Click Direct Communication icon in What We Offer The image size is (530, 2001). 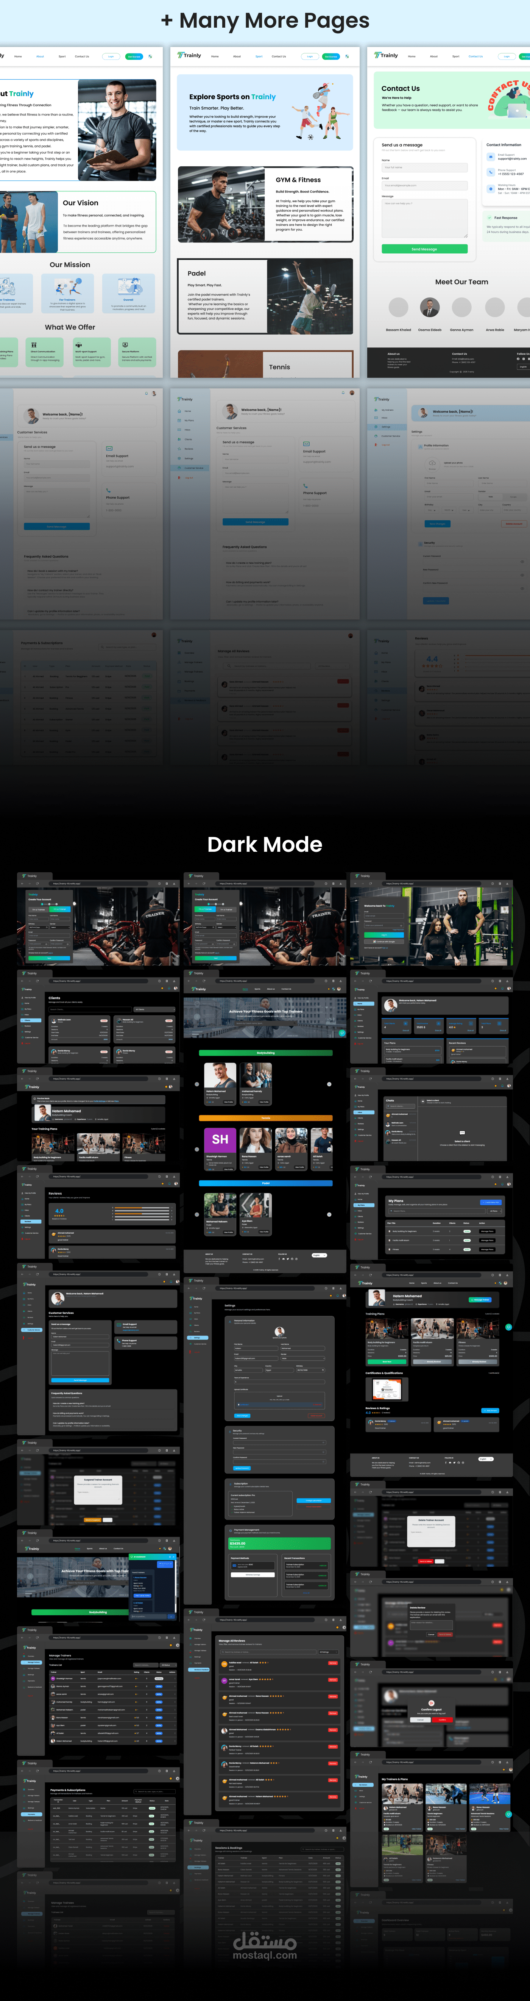(x=34, y=345)
